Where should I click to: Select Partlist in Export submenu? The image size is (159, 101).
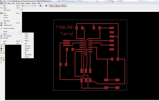click(x=28, y=36)
